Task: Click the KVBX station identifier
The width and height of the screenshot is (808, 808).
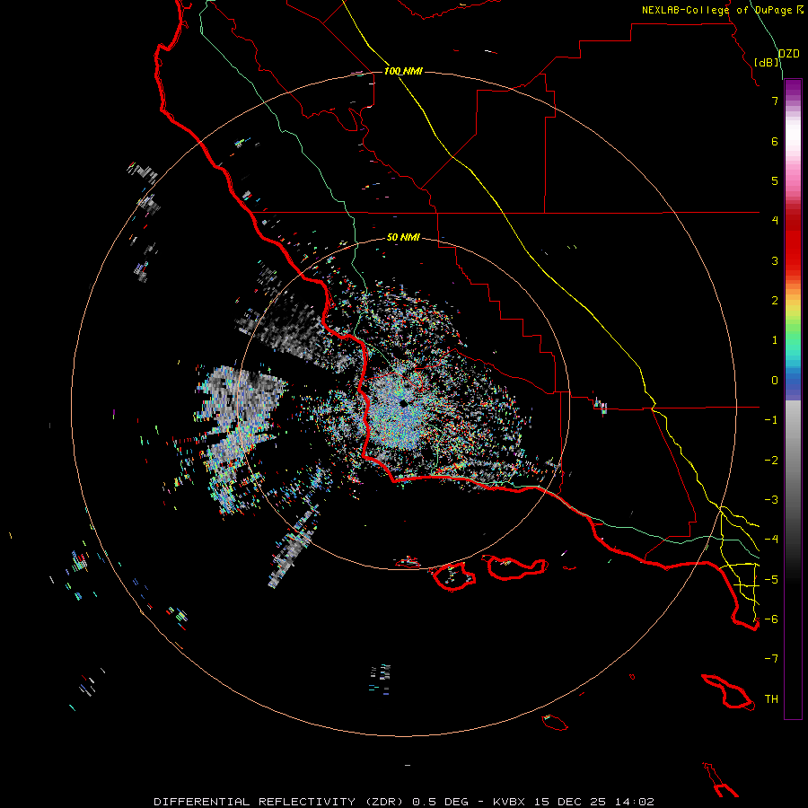Action: tap(509, 802)
